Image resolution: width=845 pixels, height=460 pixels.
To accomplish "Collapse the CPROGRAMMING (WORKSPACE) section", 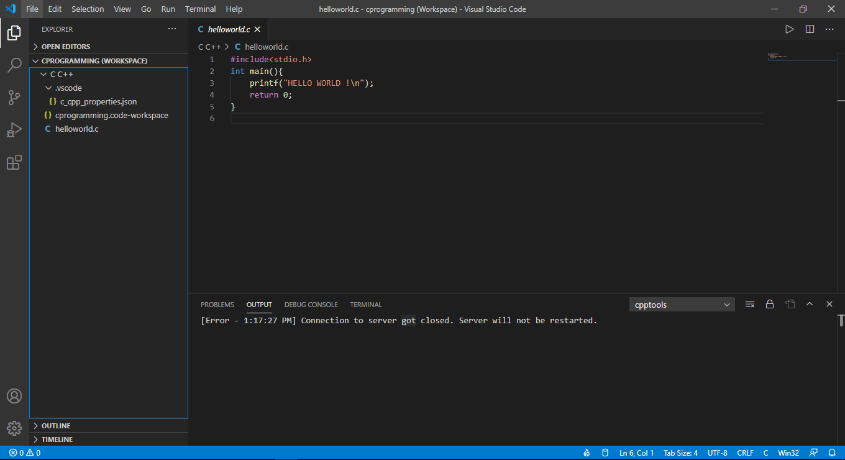I will point(109,61).
